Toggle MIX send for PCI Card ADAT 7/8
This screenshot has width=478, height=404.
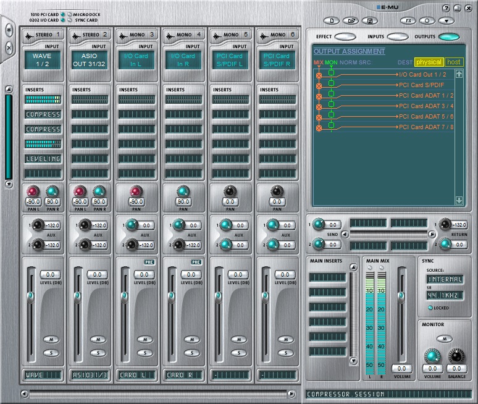pyautogui.click(x=319, y=128)
